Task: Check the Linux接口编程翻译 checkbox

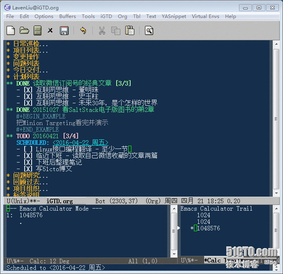Action: coord(28,149)
